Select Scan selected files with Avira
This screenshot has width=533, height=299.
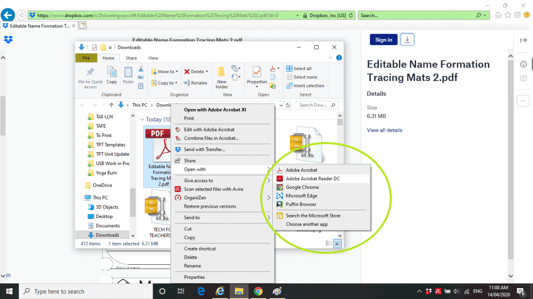[x=223, y=189]
